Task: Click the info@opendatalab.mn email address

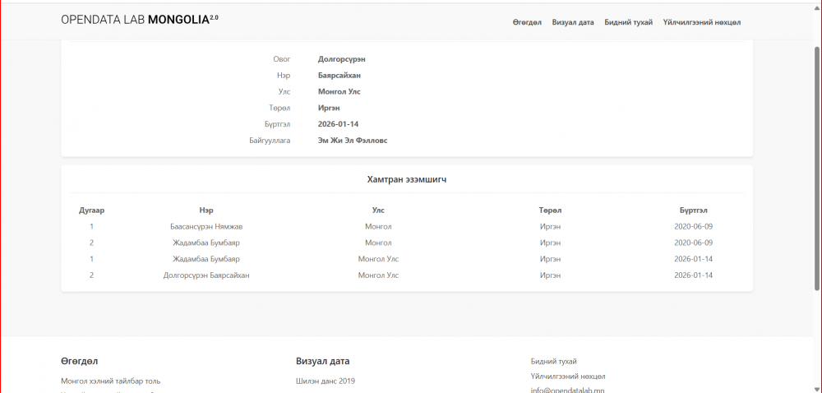Action: pyautogui.click(x=567, y=390)
